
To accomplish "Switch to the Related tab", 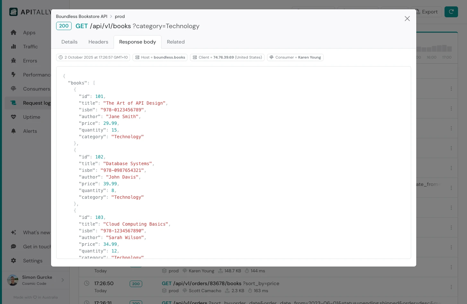I will [x=176, y=42].
